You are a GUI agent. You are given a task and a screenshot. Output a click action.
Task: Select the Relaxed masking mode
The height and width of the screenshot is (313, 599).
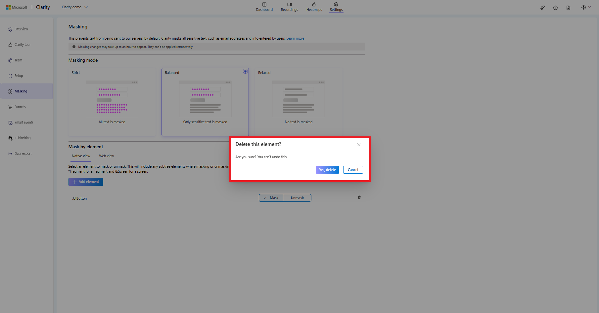[x=299, y=102]
